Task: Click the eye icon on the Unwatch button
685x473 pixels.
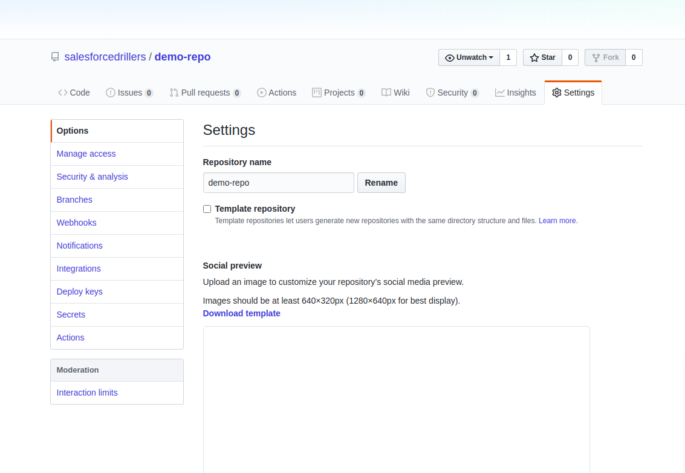Action: [x=450, y=57]
